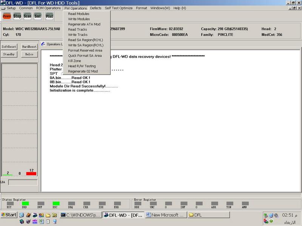This screenshot has height=226, width=302.
Task: Click the Operations Log tab icon
Action: pyautogui.click(x=43, y=44)
